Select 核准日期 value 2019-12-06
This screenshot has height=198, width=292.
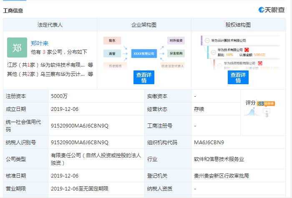point(65,175)
